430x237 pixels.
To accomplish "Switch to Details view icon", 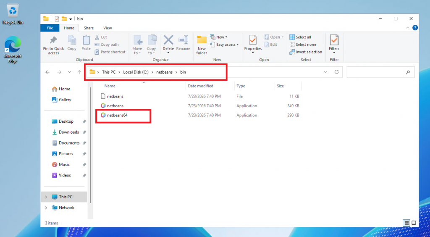I will click(x=406, y=223).
